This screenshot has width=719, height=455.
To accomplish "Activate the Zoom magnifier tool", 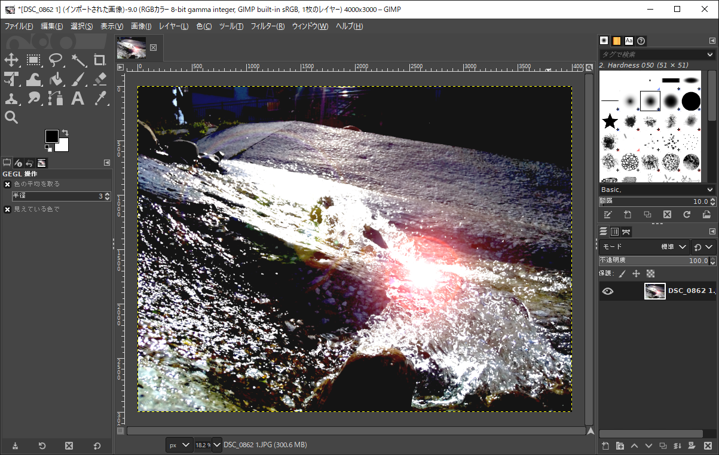I will 11,117.
